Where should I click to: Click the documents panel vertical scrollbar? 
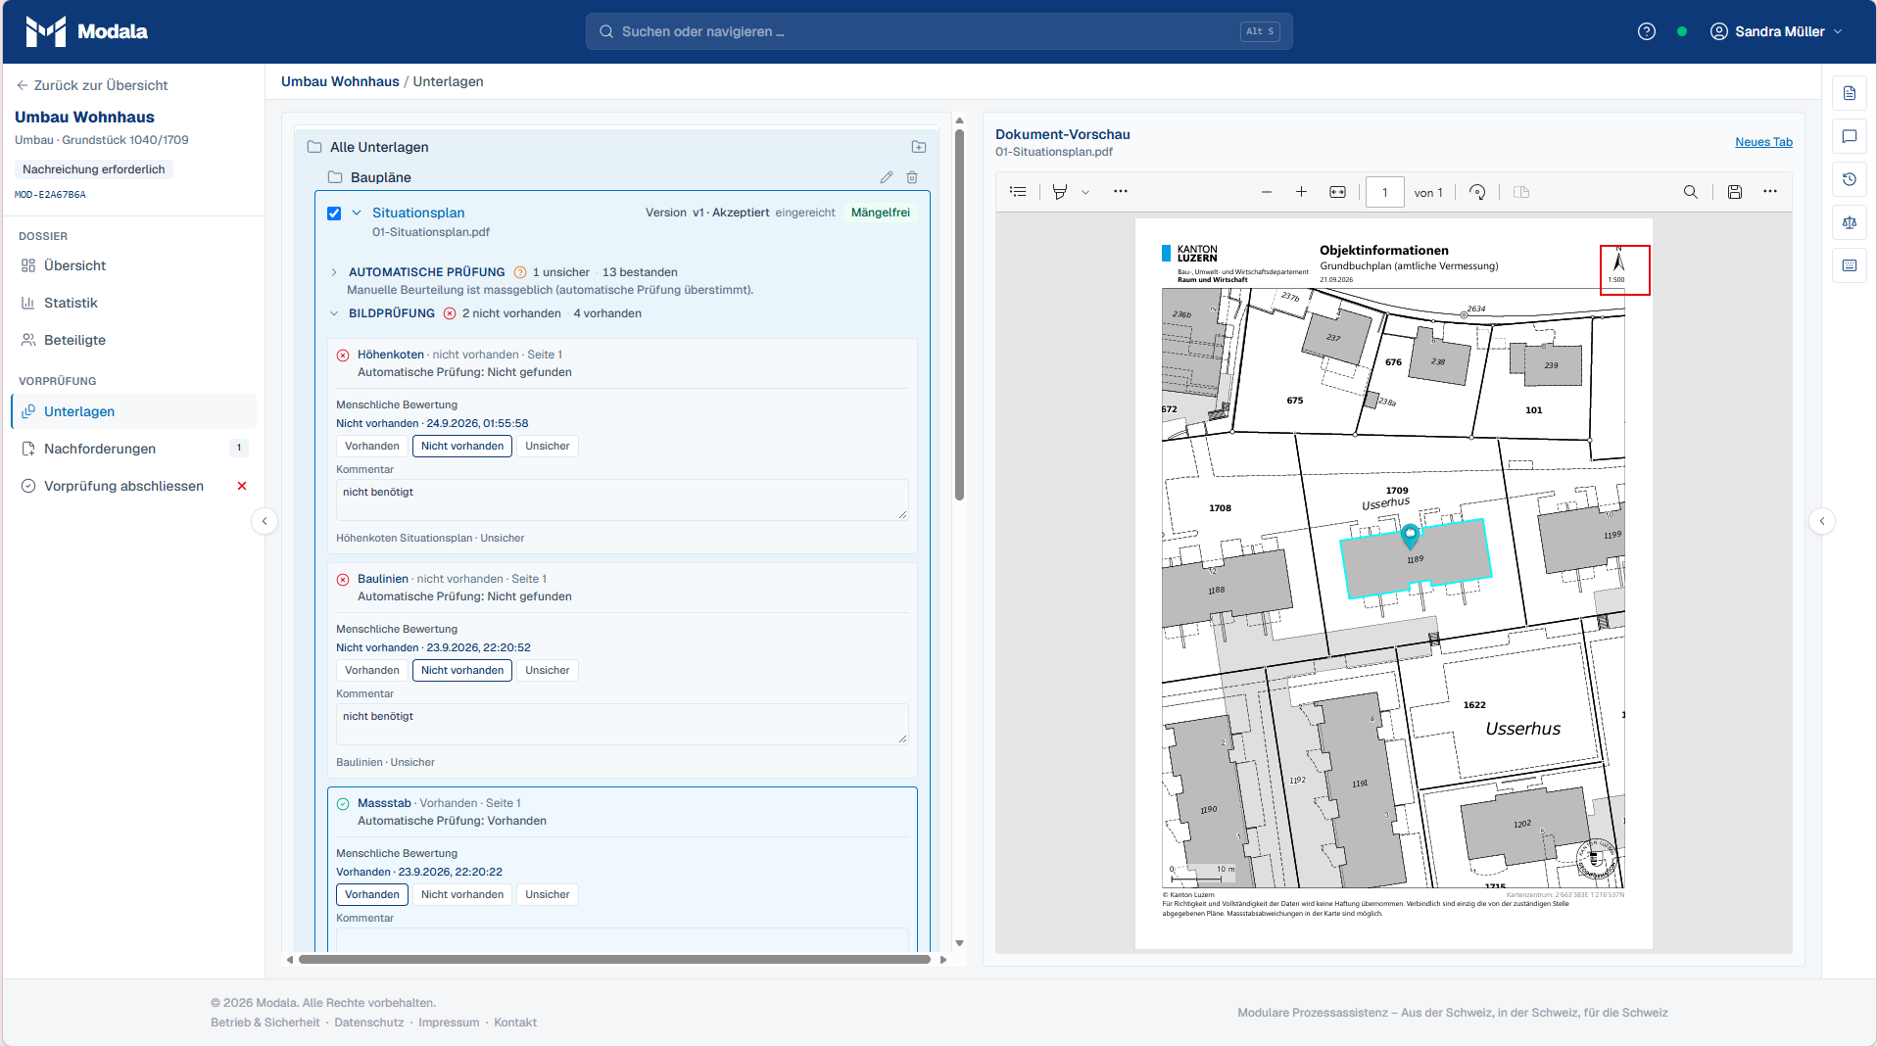tap(960, 314)
